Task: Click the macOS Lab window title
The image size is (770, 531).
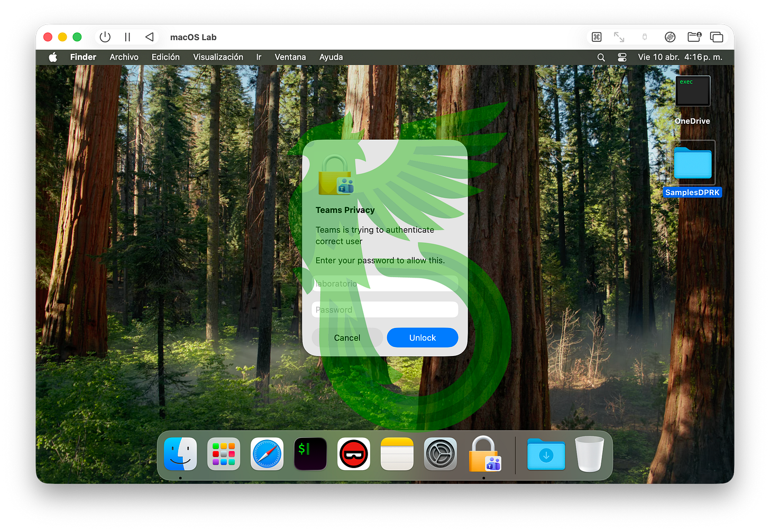Action: [x=193, y=37]
